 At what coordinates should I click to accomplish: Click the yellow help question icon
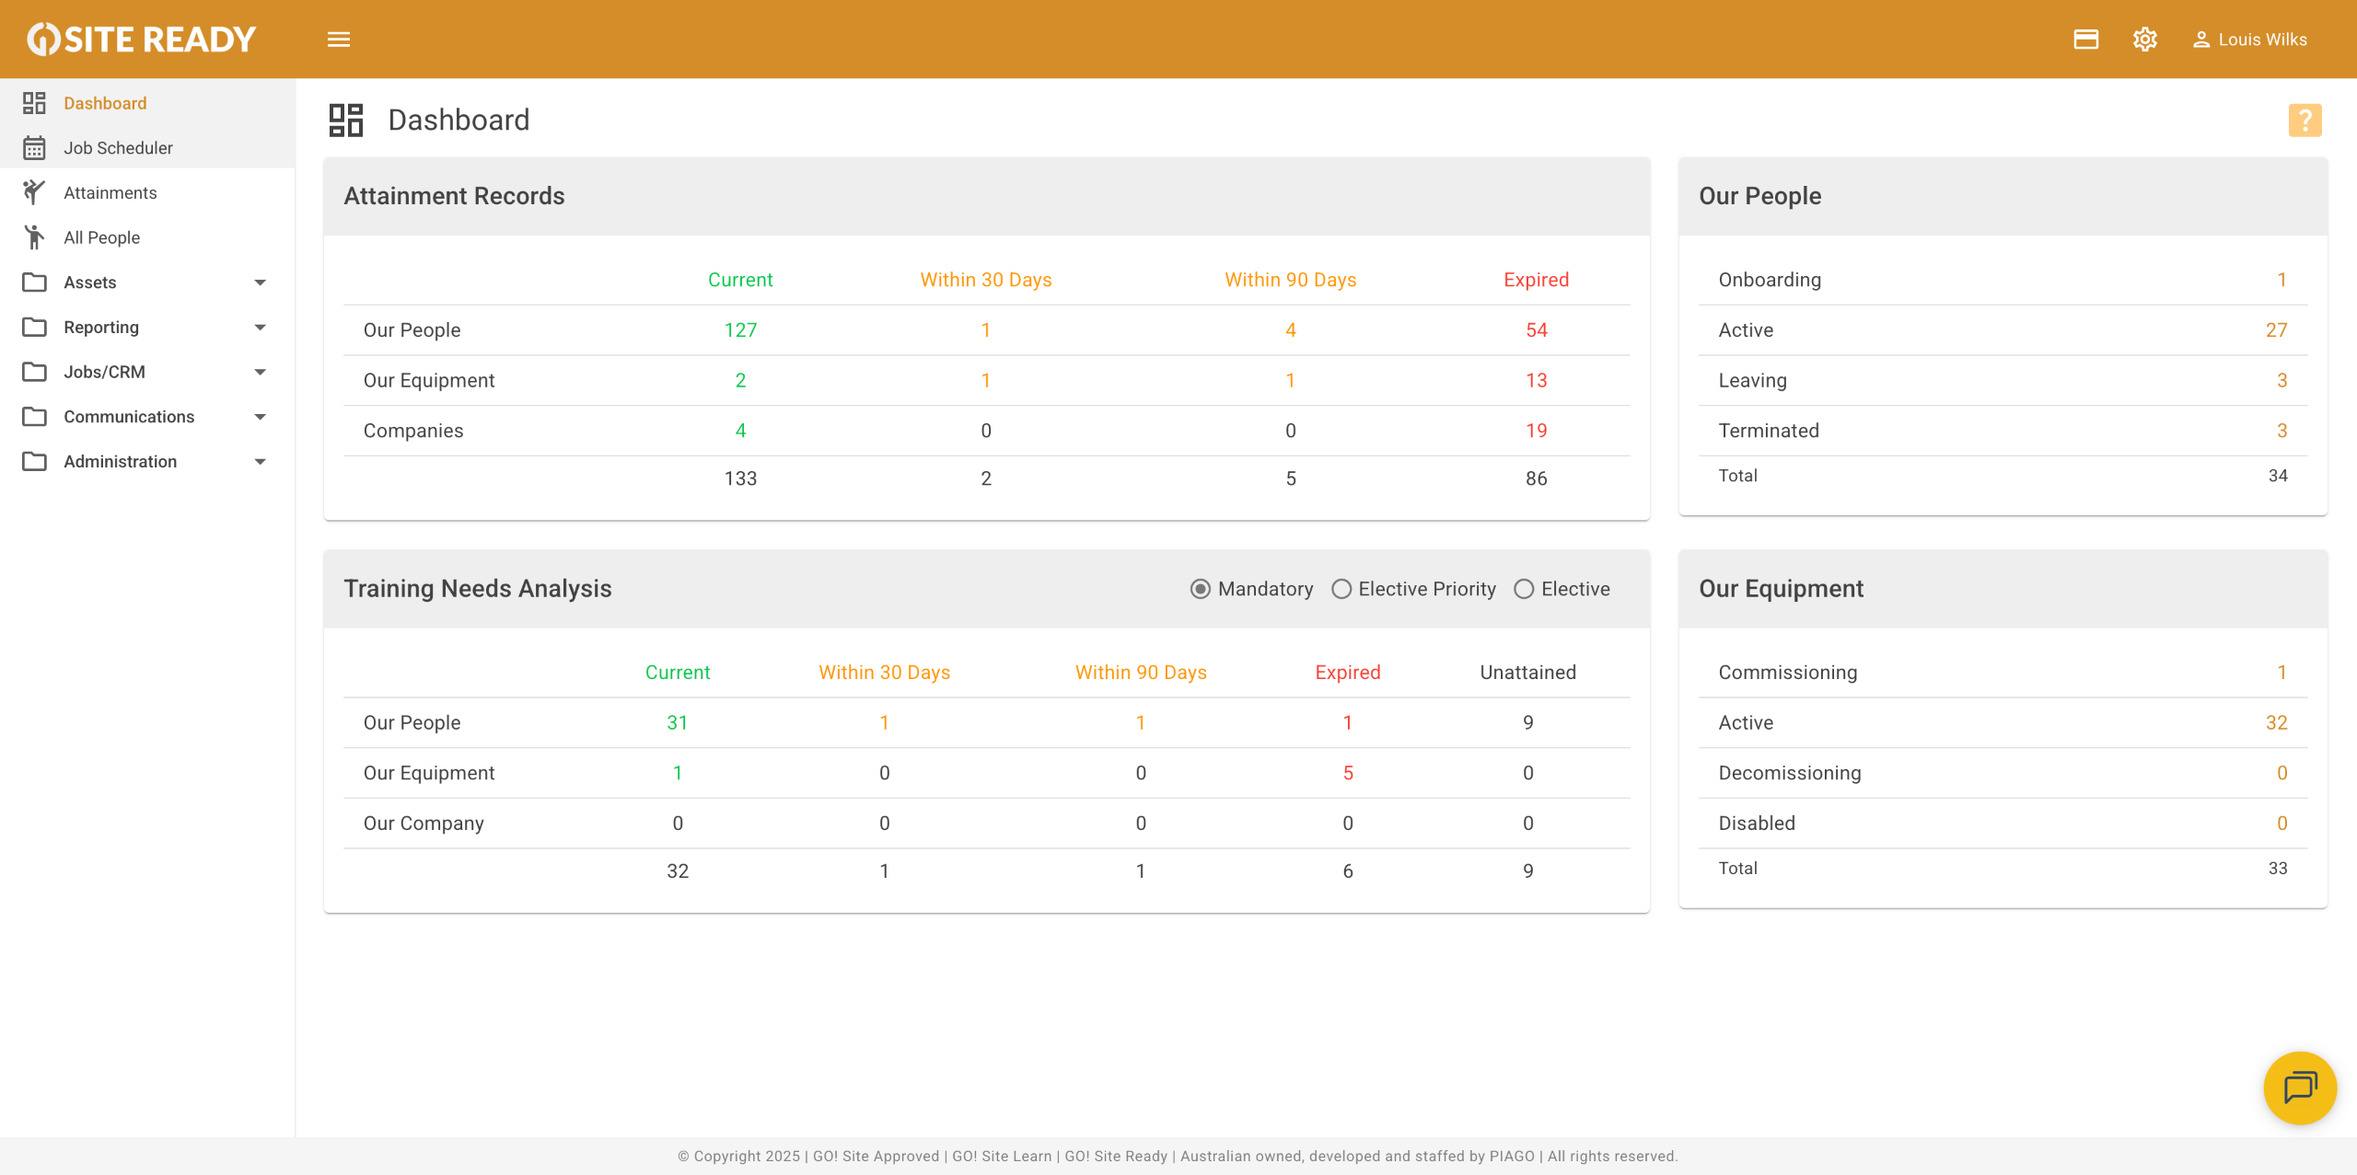tap(2305, 121)
